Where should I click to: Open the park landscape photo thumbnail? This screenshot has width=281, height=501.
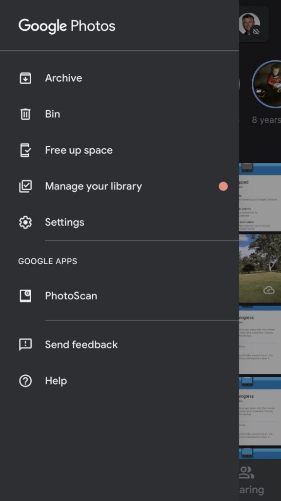point(260,269)
